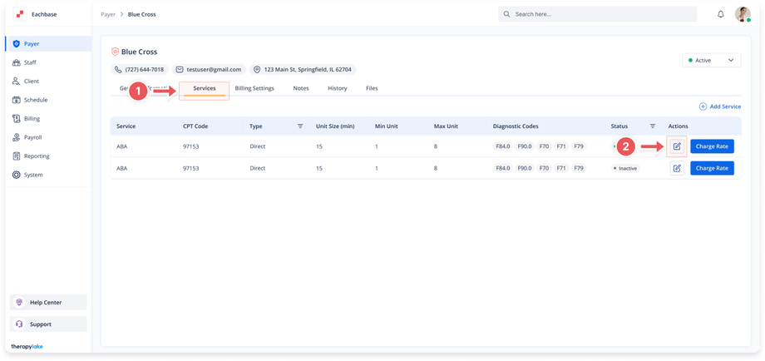Viewport: 765px width, 361px height.
Task: Click the Support headset icon
Action: click(19, 324)
